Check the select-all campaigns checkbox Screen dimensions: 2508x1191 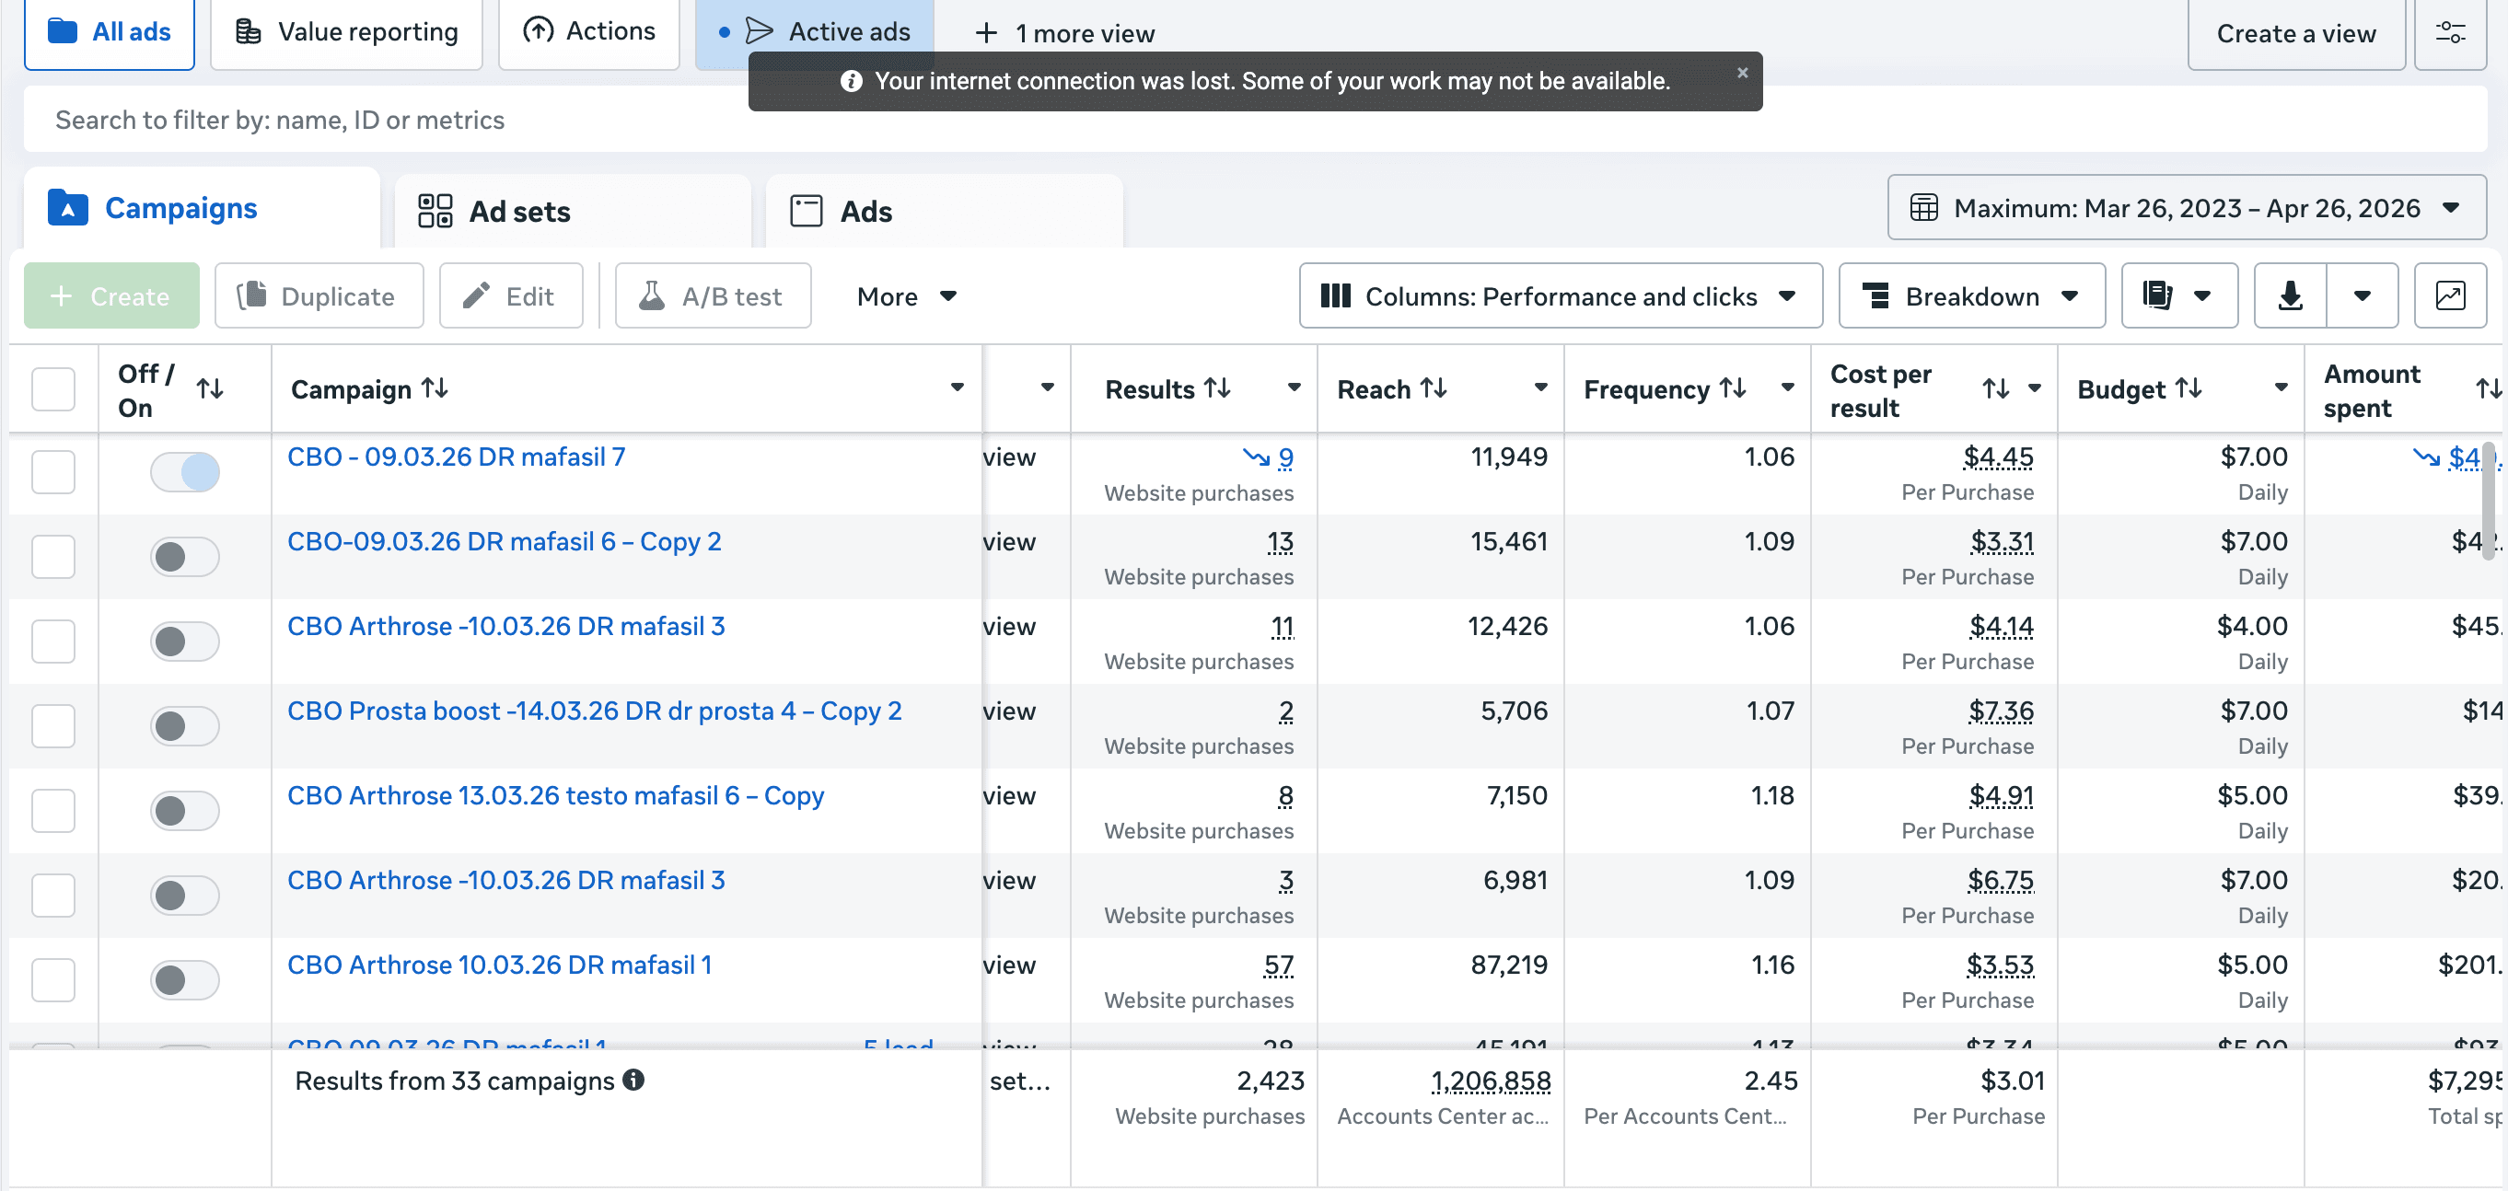[x=53, y=388]
